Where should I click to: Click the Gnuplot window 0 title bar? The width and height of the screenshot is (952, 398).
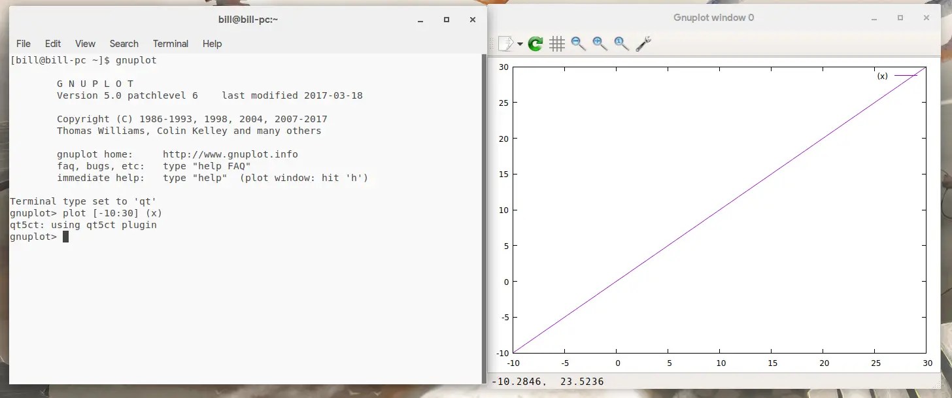(713, 18)
